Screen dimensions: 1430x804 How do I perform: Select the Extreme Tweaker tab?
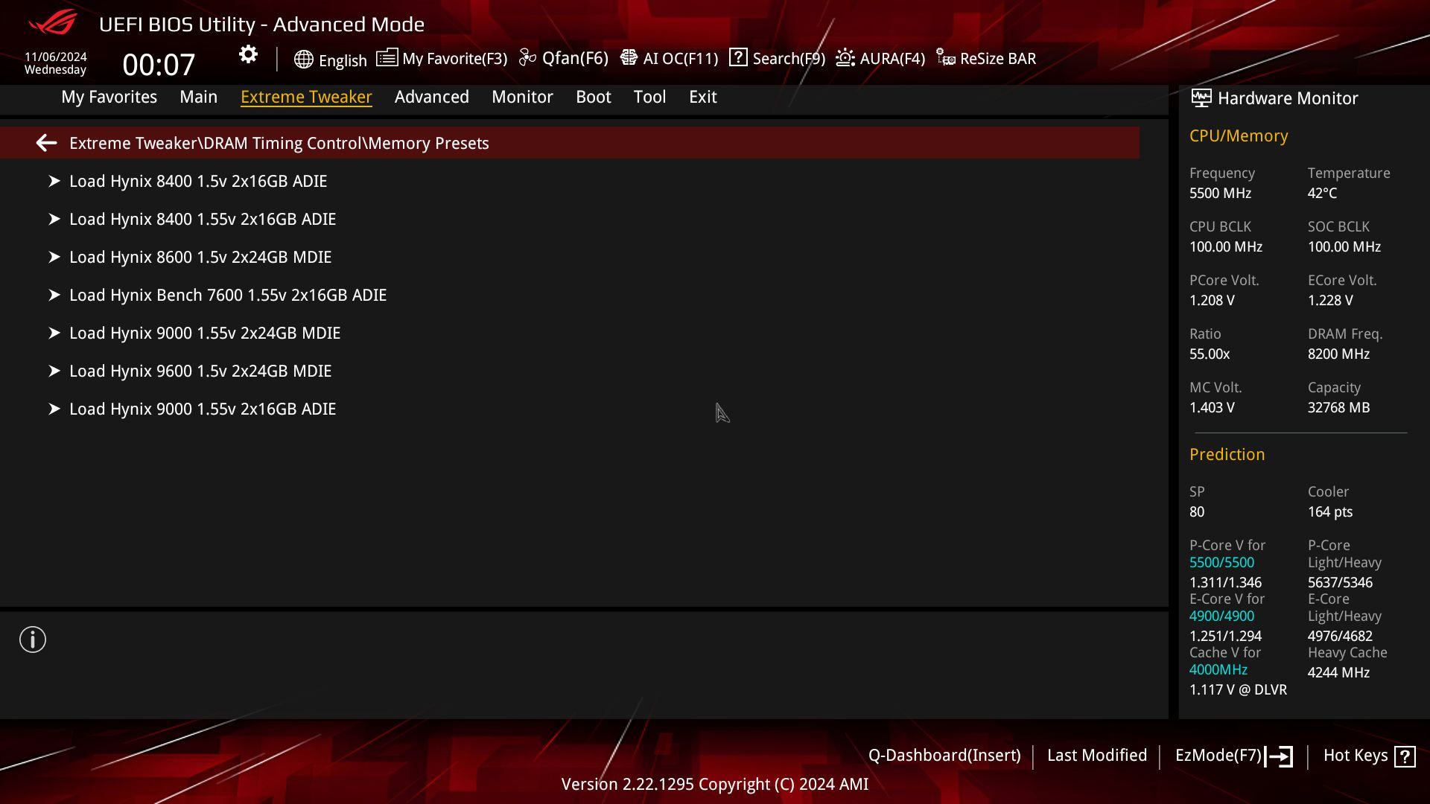tap(306, 97)
